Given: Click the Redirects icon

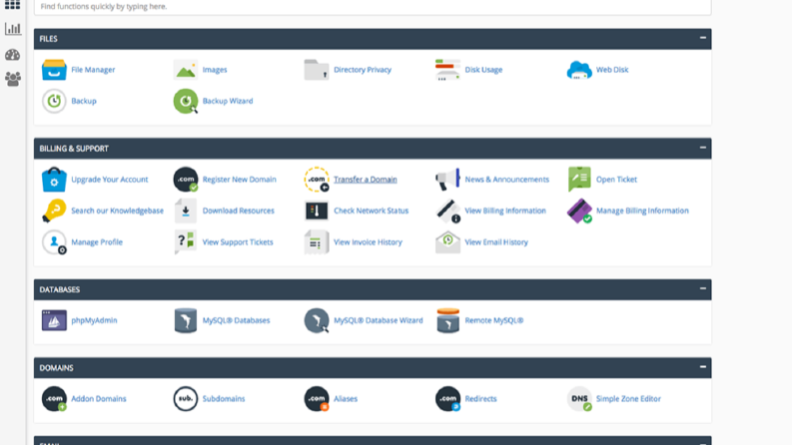Looking at the screenshot, I should click(x=447, y=398).
